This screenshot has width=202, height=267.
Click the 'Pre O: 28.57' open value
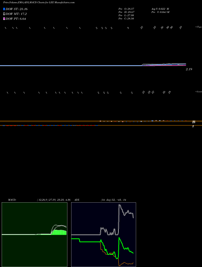126,8
